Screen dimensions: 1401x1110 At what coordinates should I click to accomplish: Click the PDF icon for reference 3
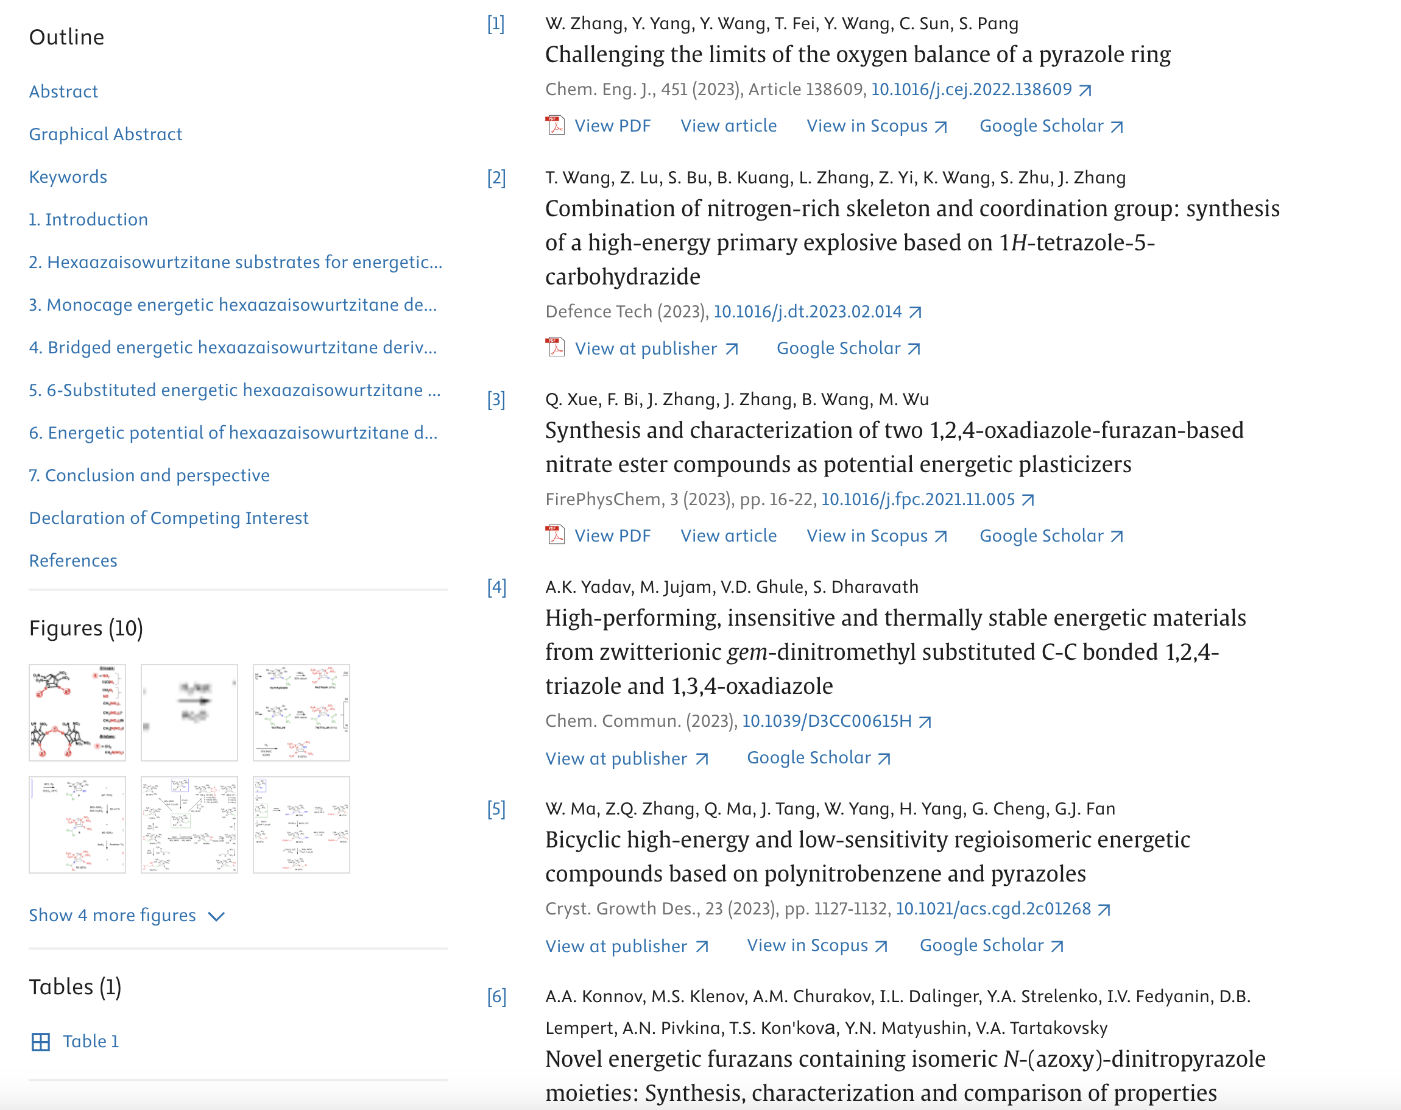click(x=555, y=536)
